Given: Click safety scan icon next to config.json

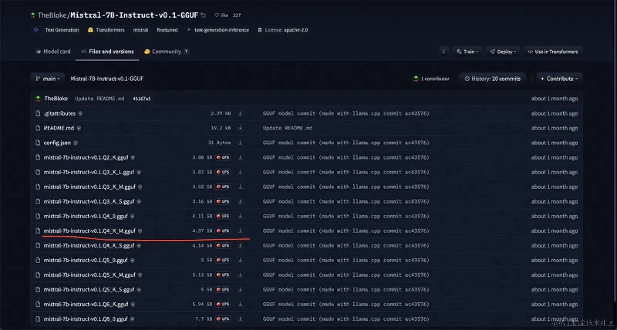Looking at the screenshot, I should click(76, 143).
